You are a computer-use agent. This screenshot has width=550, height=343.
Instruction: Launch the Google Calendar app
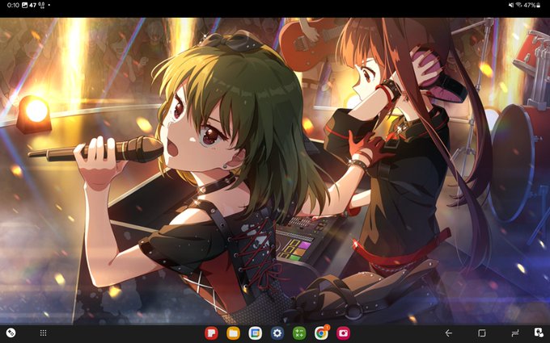pyautogui.click(x=255, y=333)
